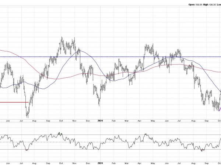
Task: Click the High 109.38 value in header
Action: pos(210,5)
